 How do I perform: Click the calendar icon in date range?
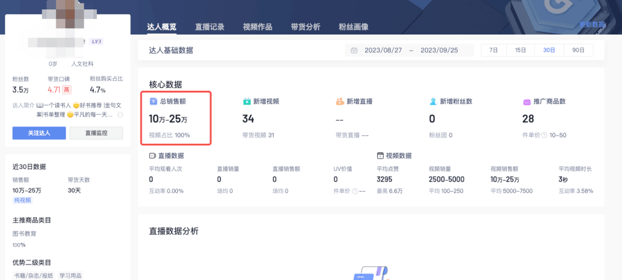(354, 50)
